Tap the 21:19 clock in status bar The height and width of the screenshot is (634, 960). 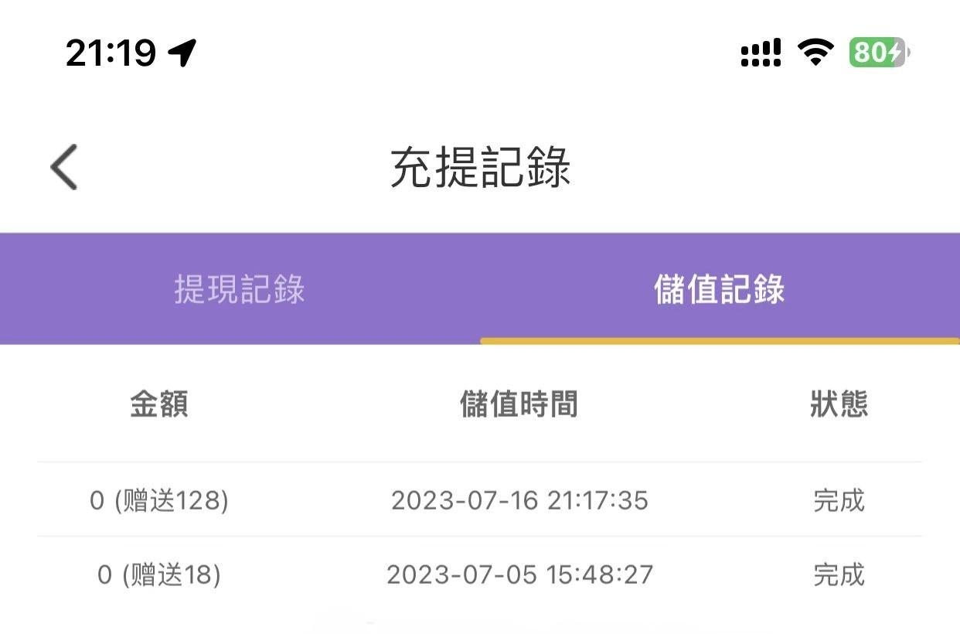coord(111,53)
